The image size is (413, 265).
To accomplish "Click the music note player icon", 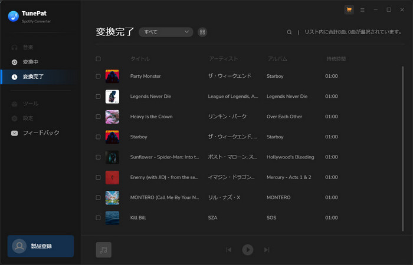I will (x=103, y=250).
